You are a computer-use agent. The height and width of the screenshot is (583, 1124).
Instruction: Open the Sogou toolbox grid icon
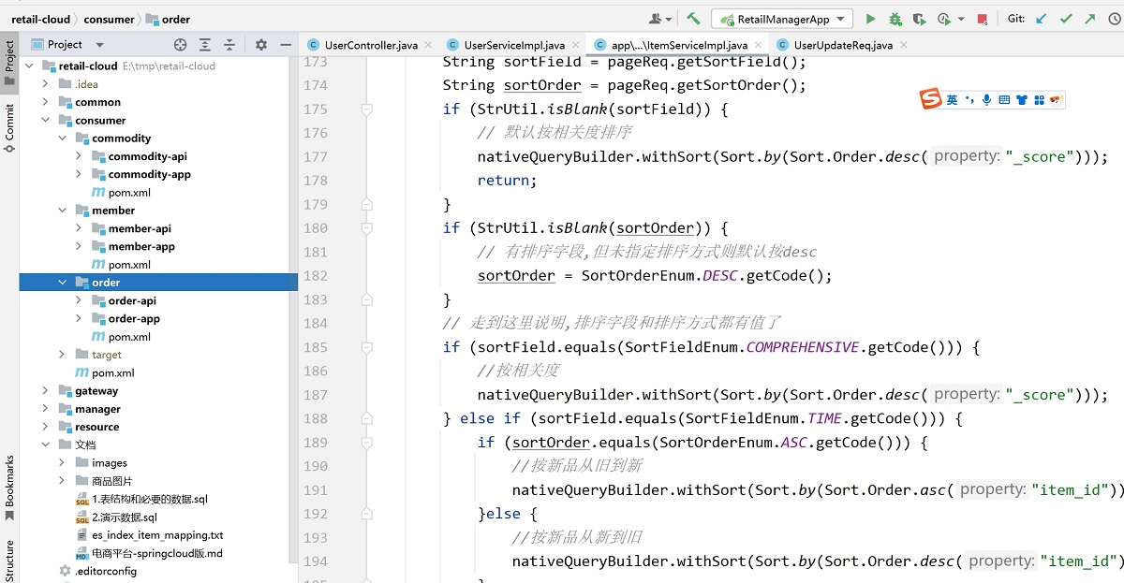pyautogui.click(x=1038, y=100)
